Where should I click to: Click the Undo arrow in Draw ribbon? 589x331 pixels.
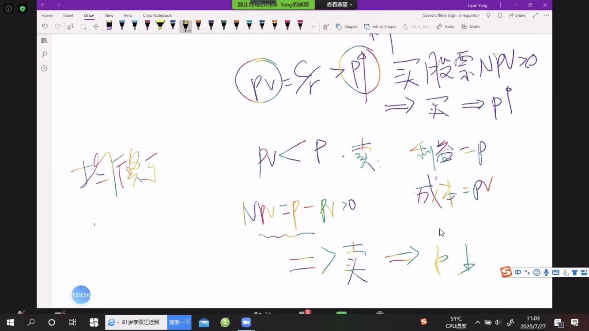[45, 26]
